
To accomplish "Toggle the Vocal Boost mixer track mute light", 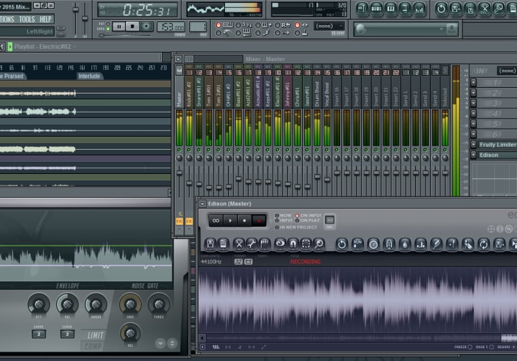I will 327,150.
